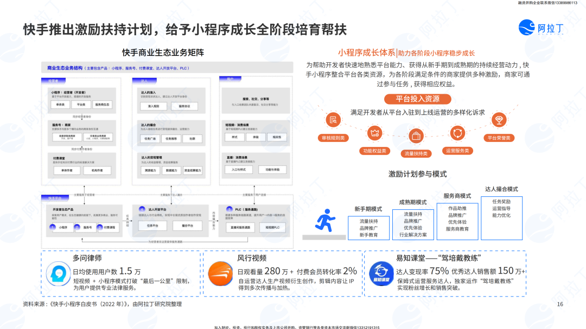
Task: Click the 风行视频 card title
Action: 252,258
